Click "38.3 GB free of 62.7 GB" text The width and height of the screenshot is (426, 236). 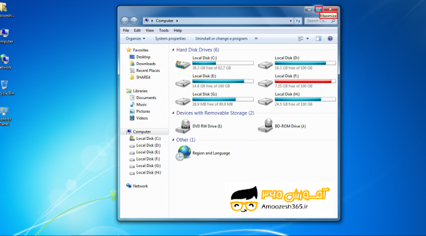(x=211, y=68)
